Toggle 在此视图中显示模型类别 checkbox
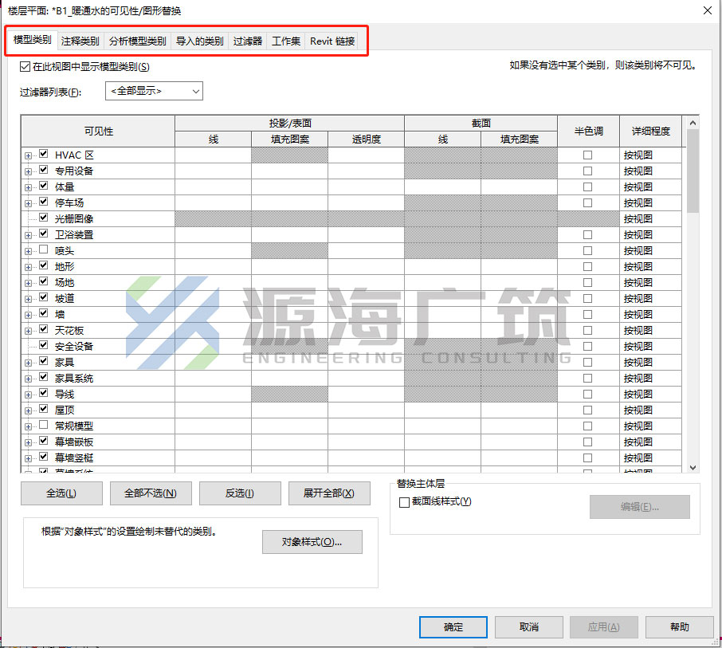This screenshot has height=648, width=722. click(26, 67)
